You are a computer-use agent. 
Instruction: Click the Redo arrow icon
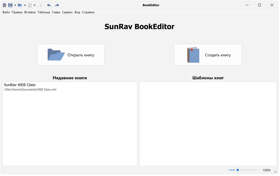click(57, 5)
